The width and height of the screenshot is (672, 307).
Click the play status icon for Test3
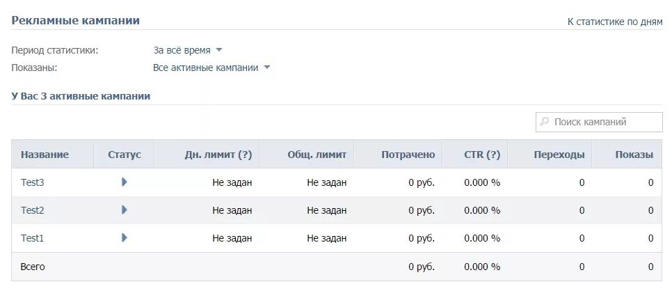pos(125,182)
